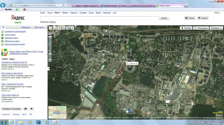Open the Показать layer dropdown

point(216,28)
